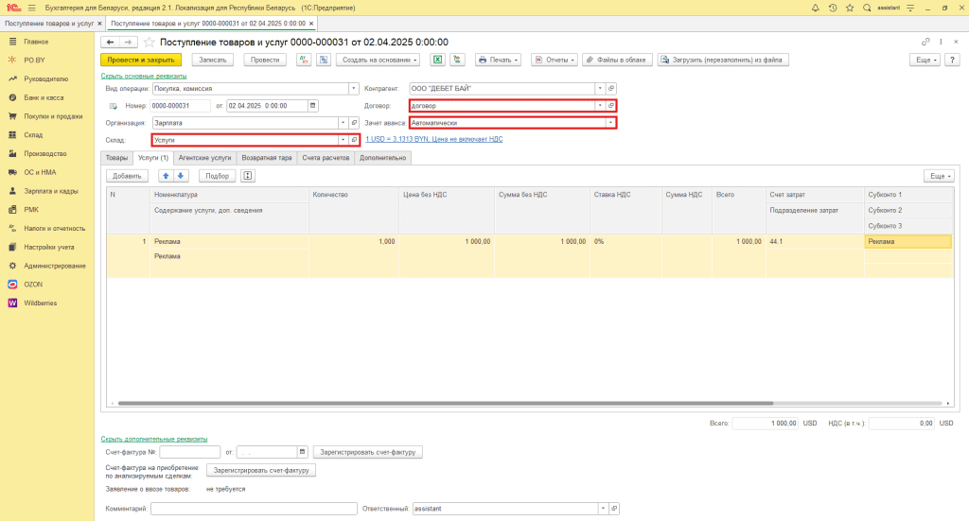
Task: Open the main hamburger menu
Action: 31,7
